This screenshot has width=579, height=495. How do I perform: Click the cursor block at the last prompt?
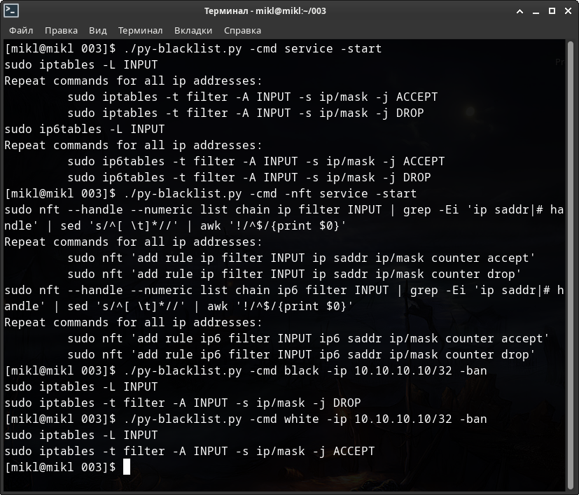click(x=127, y=467)
